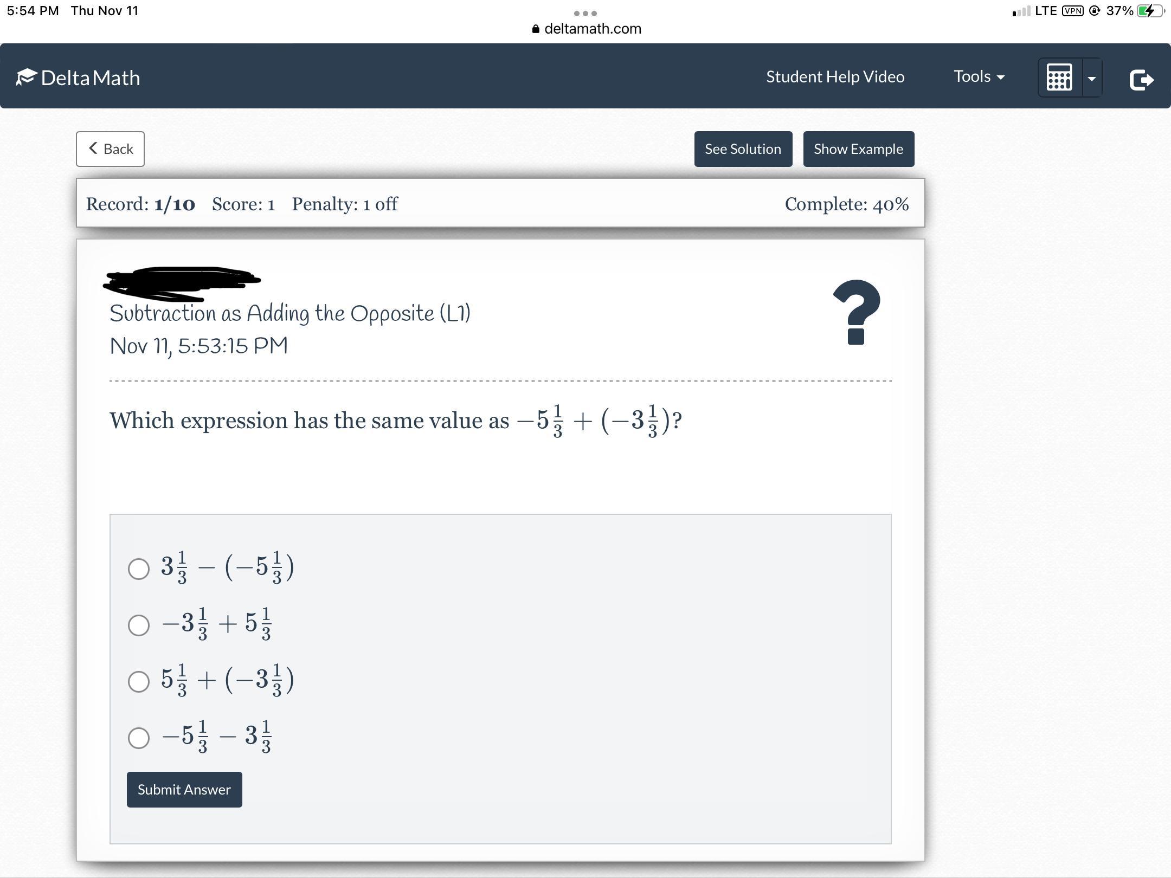Tap the three-dot multitasking indicator
The height and width of the screenshot is (878, 1171).
[585, 13]
